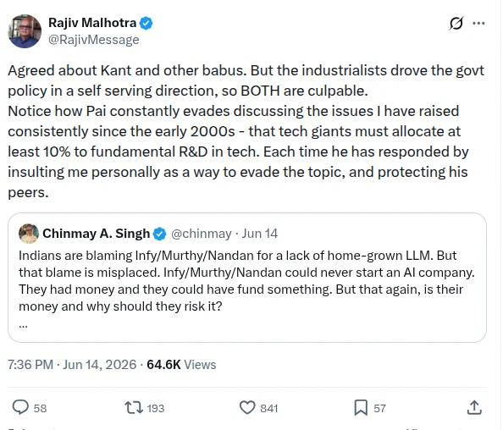
Task: Click the @RajivMessage handle
Action: [x=94, y=40]
